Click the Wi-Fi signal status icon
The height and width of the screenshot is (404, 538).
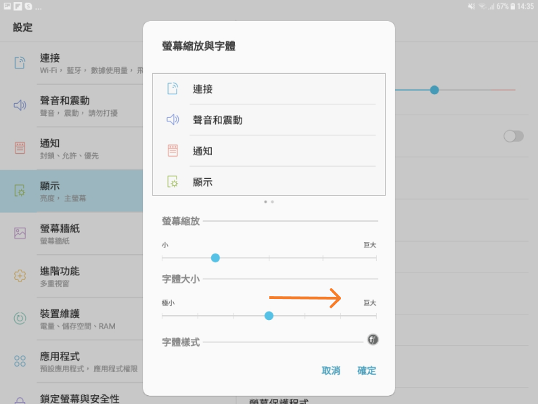click(483, 7)
